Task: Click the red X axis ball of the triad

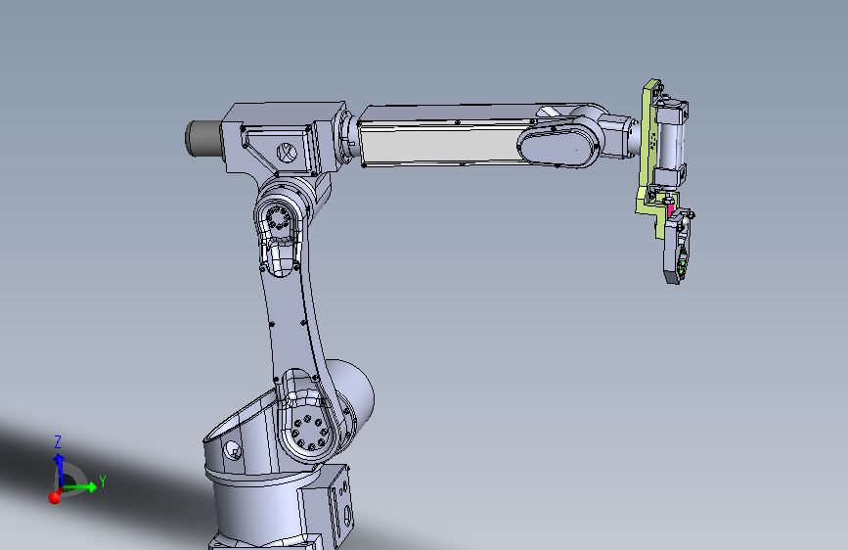Action: pyautogui.click(x=54, y=497)
